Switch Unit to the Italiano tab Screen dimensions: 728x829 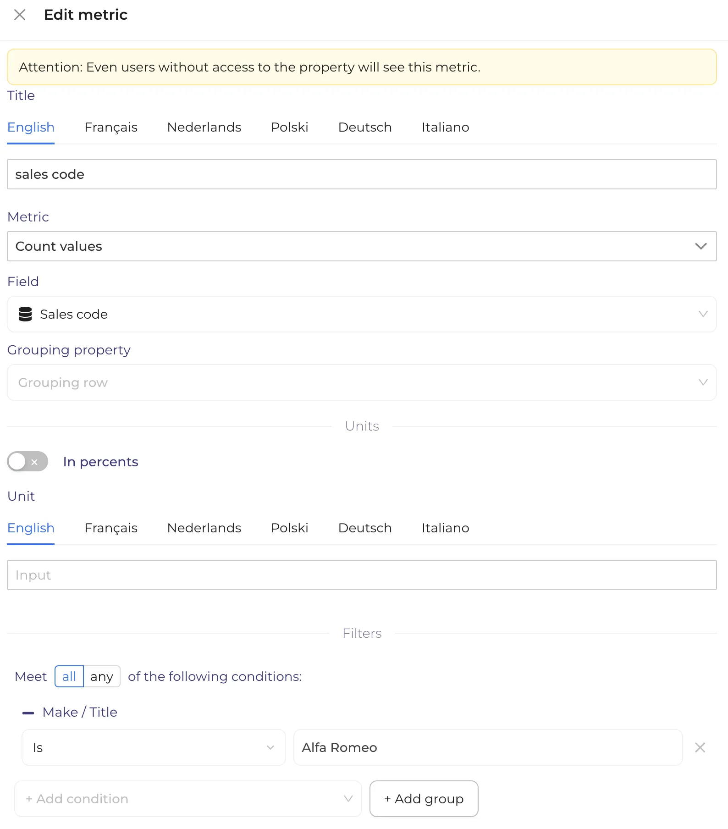click(446, 528)
